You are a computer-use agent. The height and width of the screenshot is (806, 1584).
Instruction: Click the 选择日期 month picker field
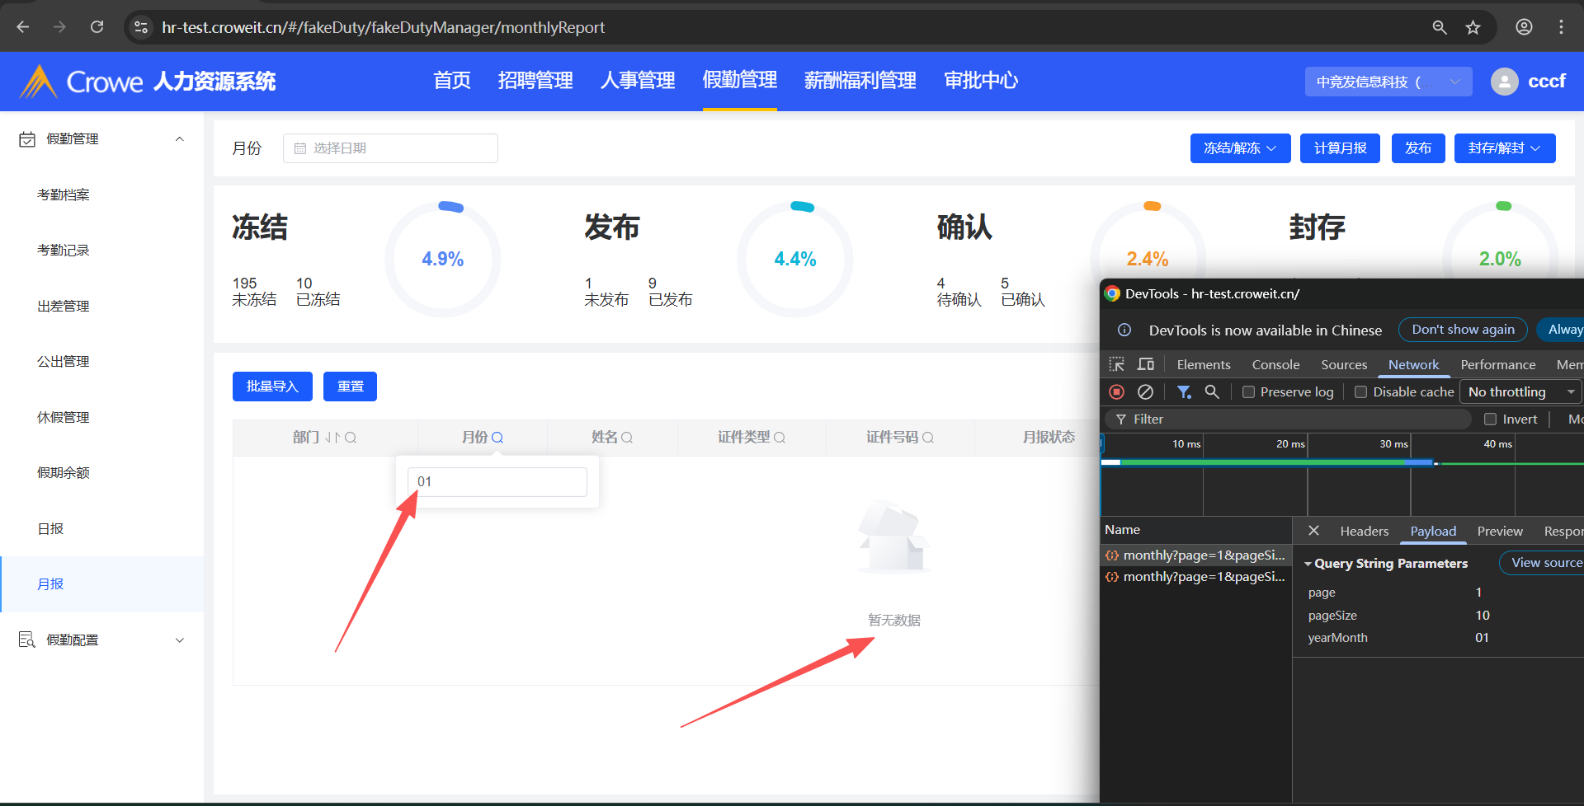click(390, 148)
